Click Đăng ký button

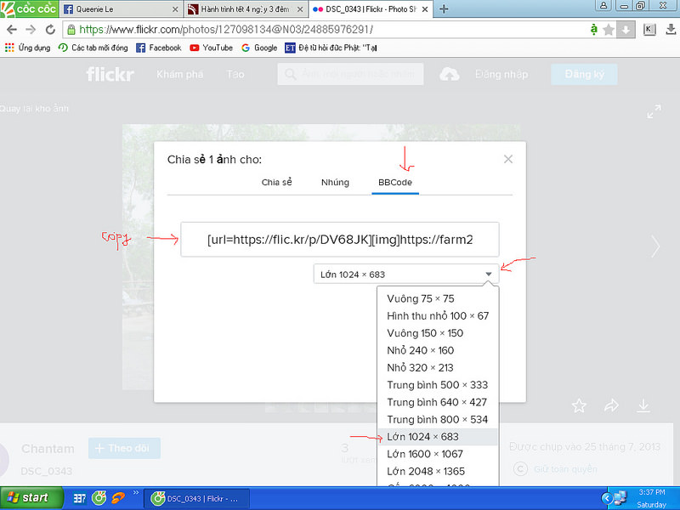[x=584, y=74]
